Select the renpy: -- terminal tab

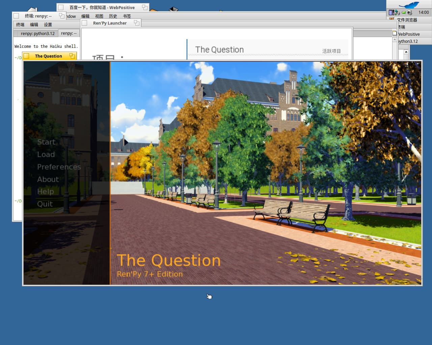tap(69, 33)
